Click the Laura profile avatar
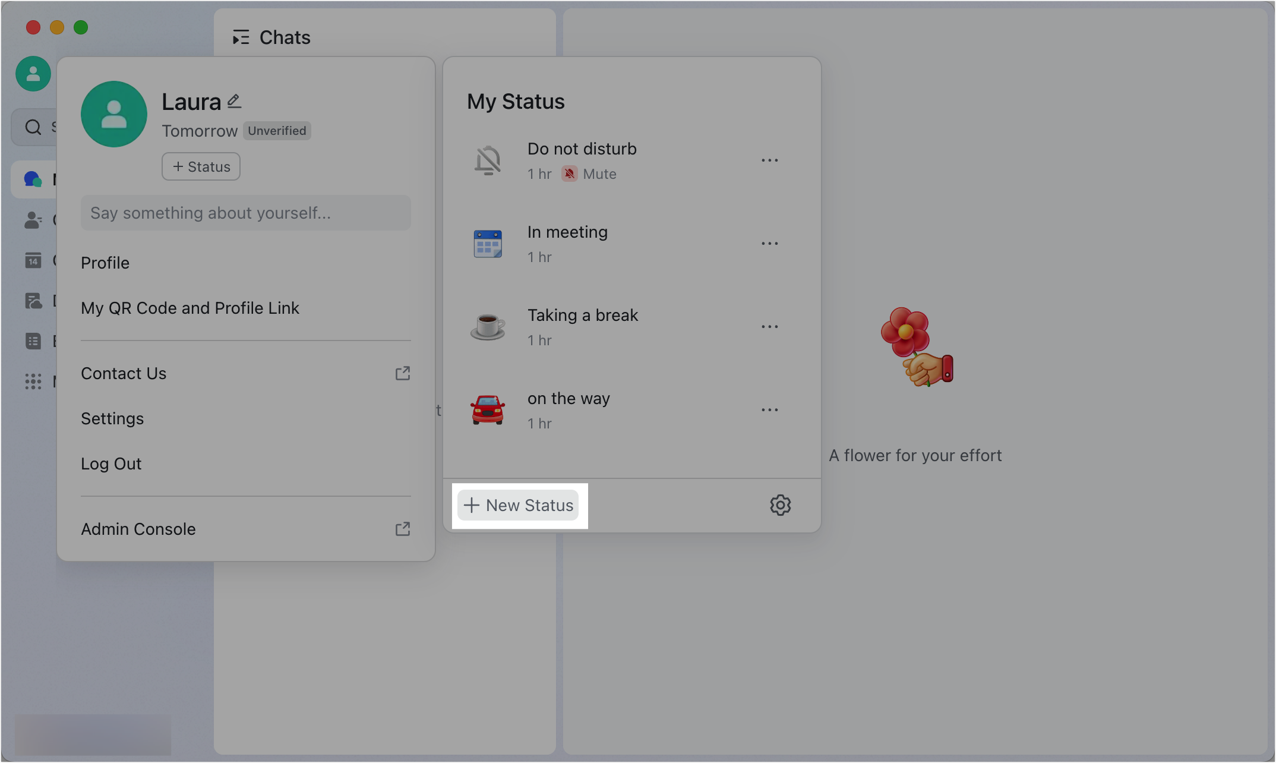This screenshot has height=763, width=1276. [114, 114]
